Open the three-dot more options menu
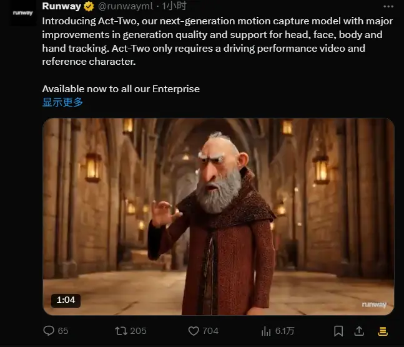 [388, 6]
